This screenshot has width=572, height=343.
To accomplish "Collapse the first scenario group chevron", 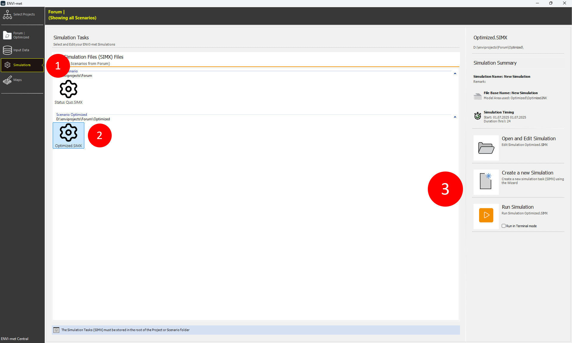I will pyautogui.click(x=455, y=74).
